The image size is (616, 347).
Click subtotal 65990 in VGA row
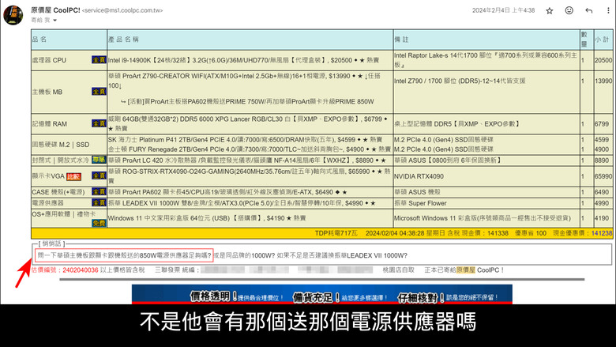coord(603,176)
